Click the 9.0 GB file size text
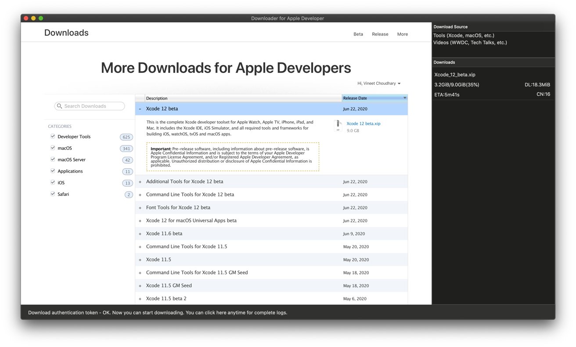This screenshot has height=347, width=576. point(353,131)
